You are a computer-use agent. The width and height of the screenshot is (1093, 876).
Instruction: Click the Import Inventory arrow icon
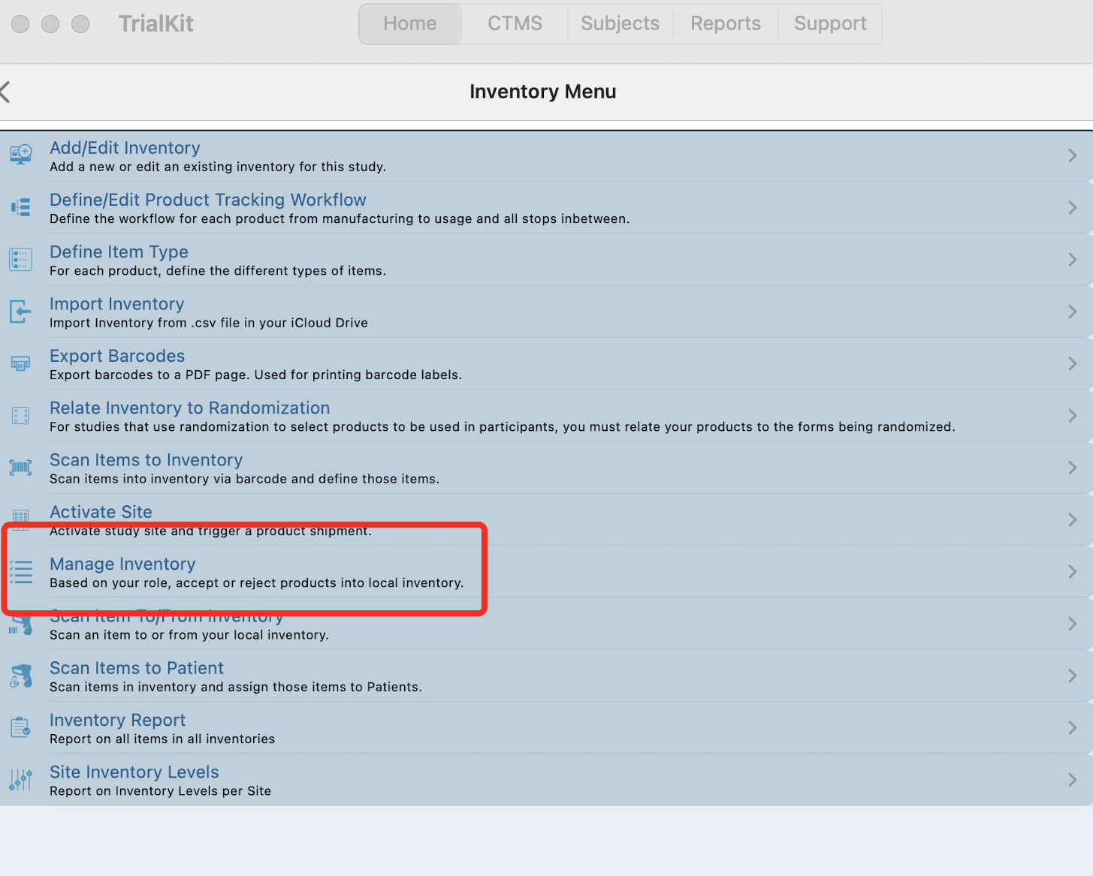(x=21, y=312)
